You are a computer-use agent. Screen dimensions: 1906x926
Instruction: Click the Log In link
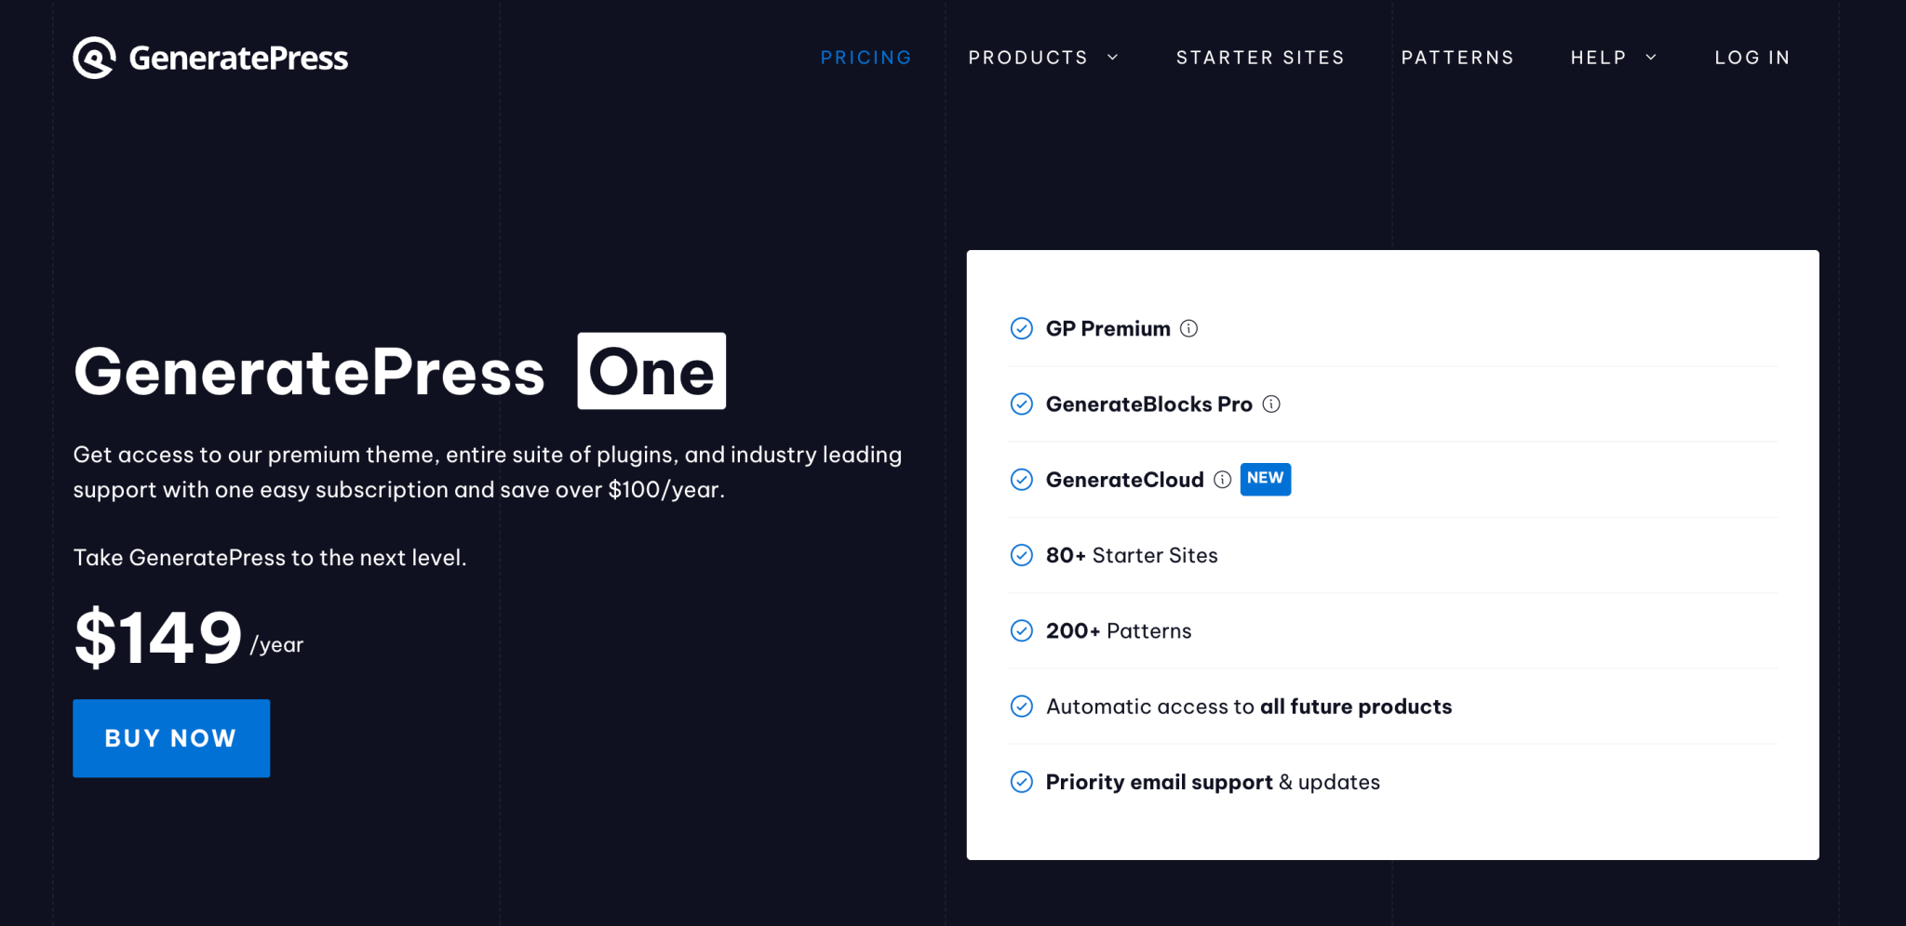point(1752,57)
